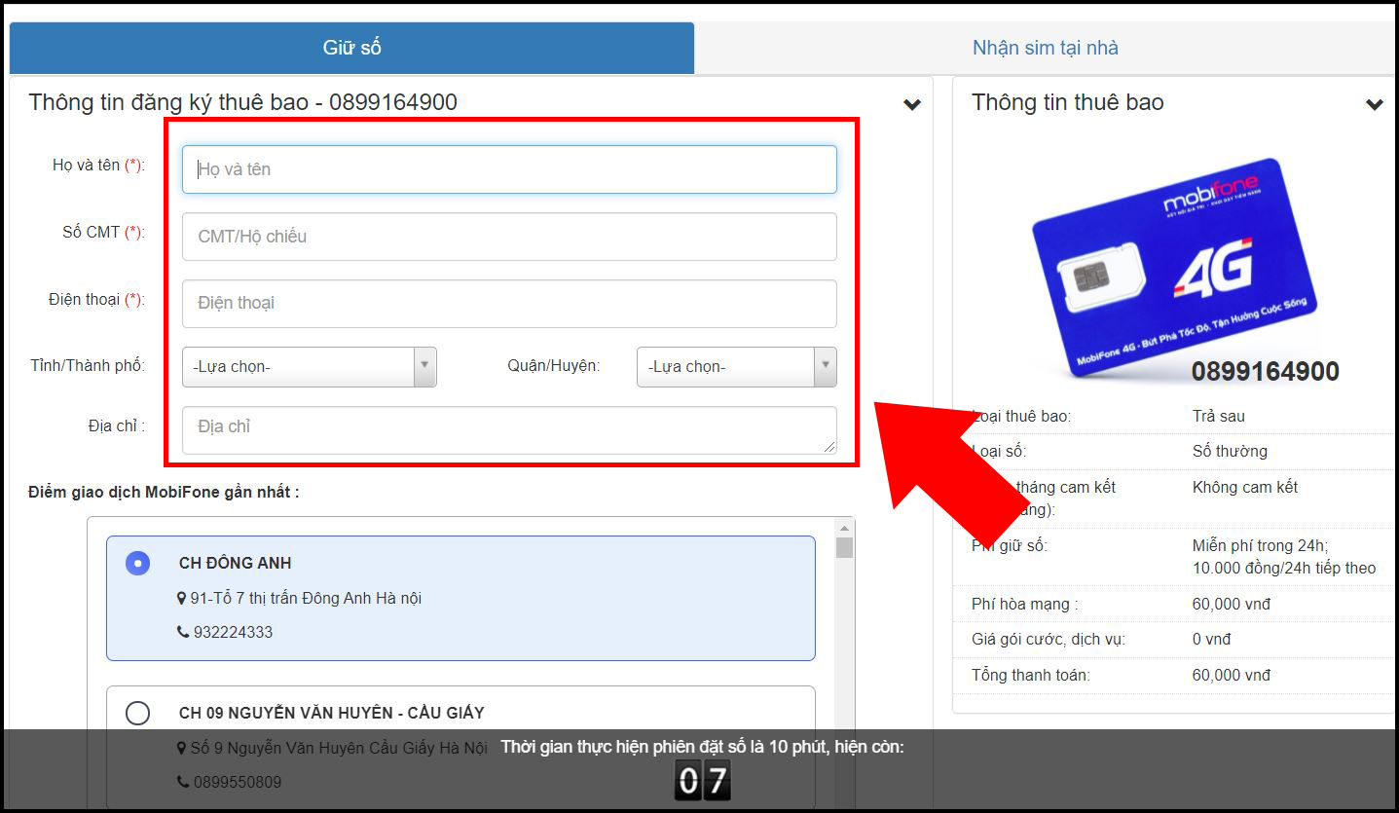Open the Nhận sim tại nhà tab
The height and width of the screenshot is (813, 1399).
coord(1045,48)
